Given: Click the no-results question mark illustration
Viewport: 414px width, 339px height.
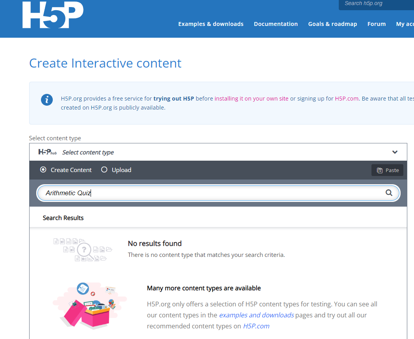Looking at the screenshot, I should 83,249.
